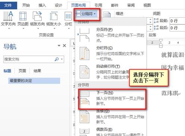This screenshot has height=136, width=185.
Task: Click the 分页符 page break icon
Action: tap(84, 35)
